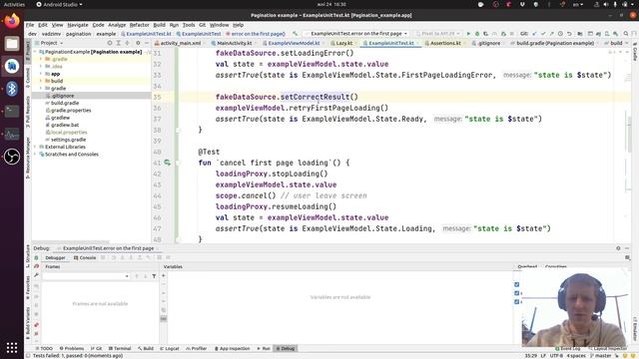
Task: Open Logcat tool window
Action: click(x=169, y=348)
